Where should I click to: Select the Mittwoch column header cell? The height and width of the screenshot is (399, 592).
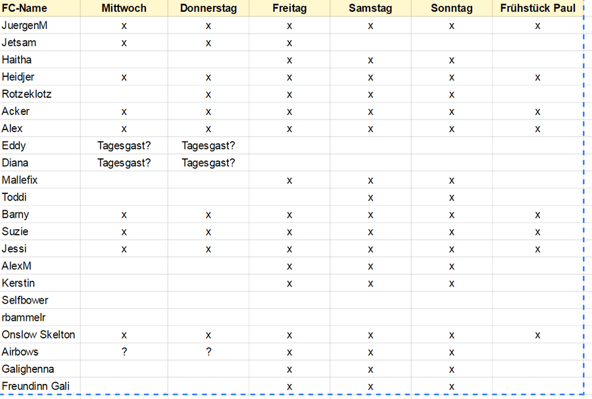coord(124,8)
